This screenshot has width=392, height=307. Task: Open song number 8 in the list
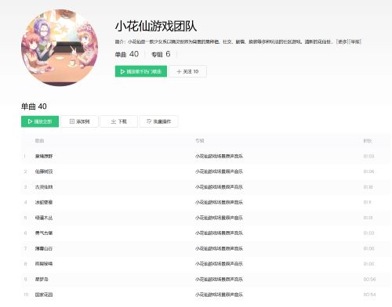click(44, 264)
